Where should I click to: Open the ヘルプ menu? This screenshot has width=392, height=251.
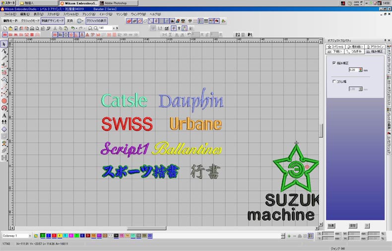tap(155, 14)
